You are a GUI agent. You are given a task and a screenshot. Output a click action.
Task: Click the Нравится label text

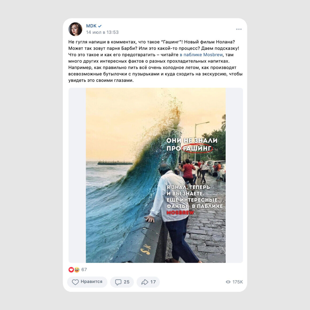[x=92, y=282]
